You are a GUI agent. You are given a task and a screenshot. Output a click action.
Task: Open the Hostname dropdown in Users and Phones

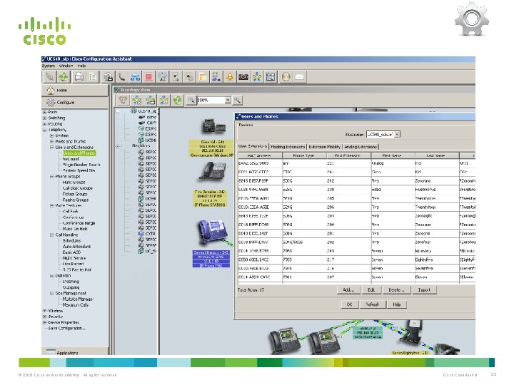397,134
